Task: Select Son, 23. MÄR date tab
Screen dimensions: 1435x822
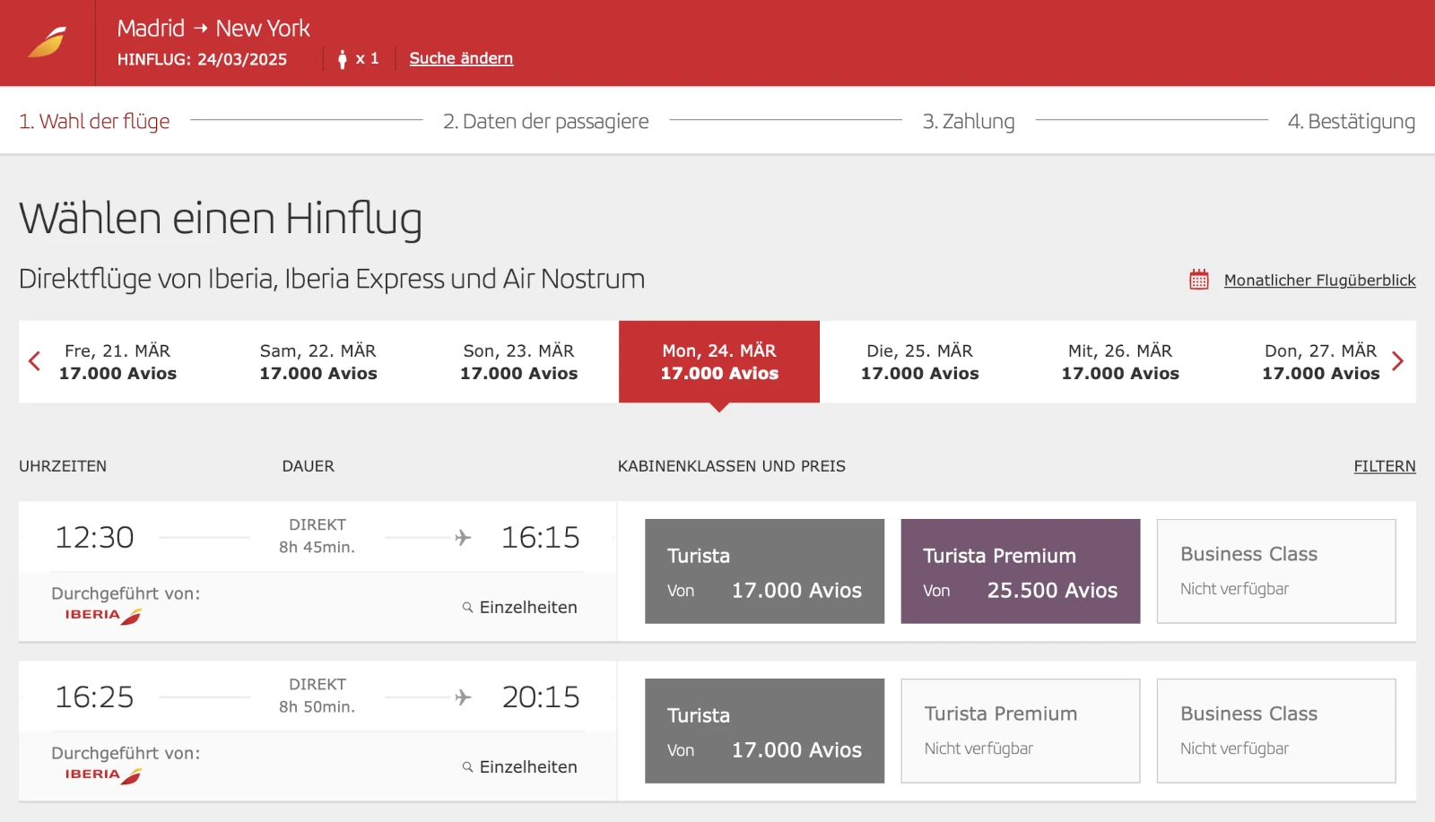Action: [518, 362]
